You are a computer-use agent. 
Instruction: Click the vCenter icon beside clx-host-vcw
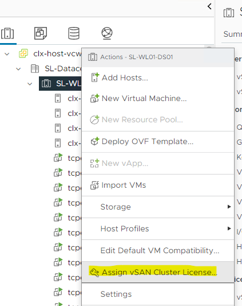click(x=23, y=53)
